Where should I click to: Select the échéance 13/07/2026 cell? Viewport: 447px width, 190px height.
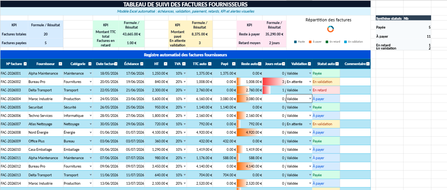coord(131,183)
